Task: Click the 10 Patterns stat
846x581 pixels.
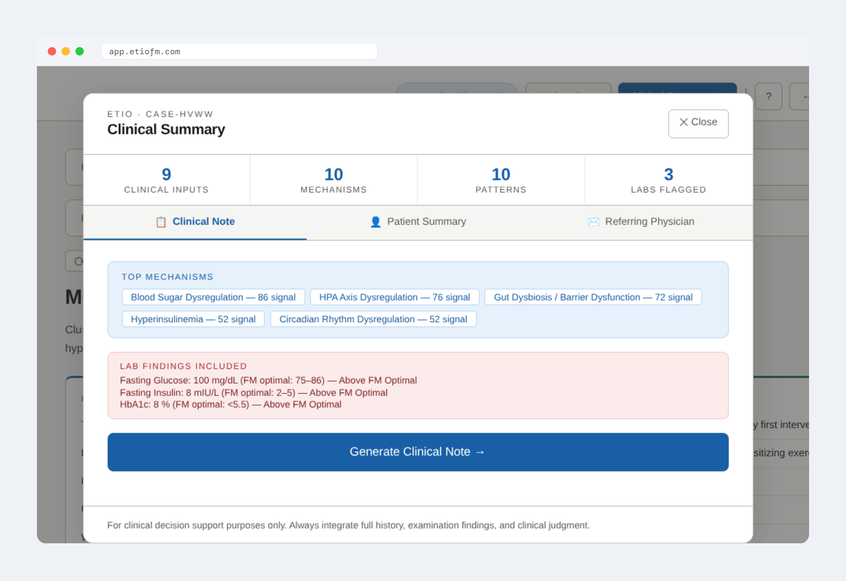Action: (501, 180)
